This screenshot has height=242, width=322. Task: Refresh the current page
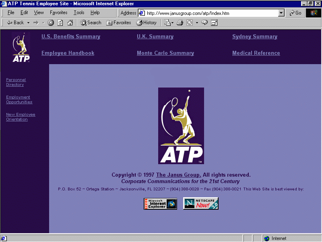pyautogui.click(x=60, y=23)
